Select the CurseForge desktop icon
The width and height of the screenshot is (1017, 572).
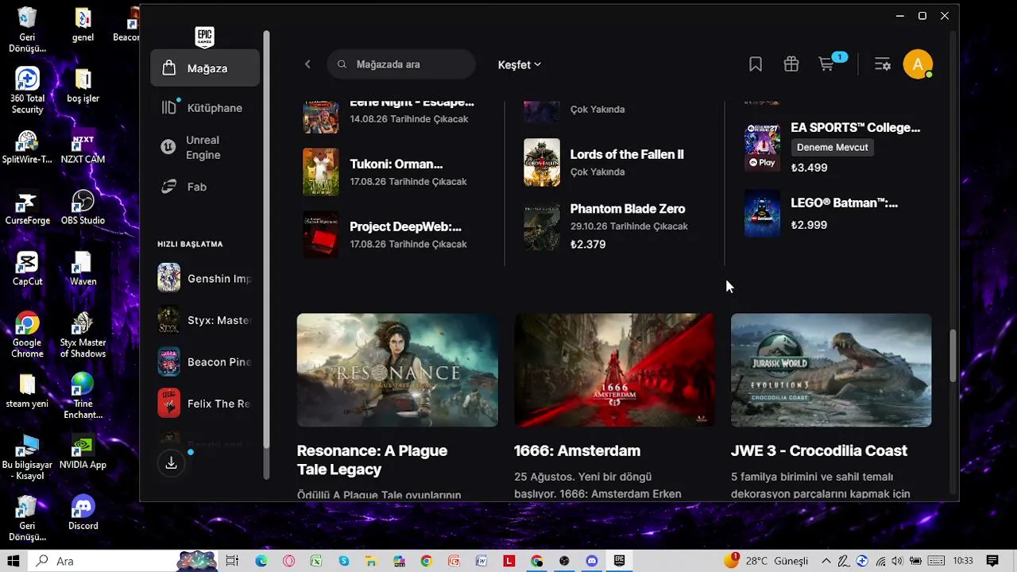pyautogui.click(x=28, y=208)
